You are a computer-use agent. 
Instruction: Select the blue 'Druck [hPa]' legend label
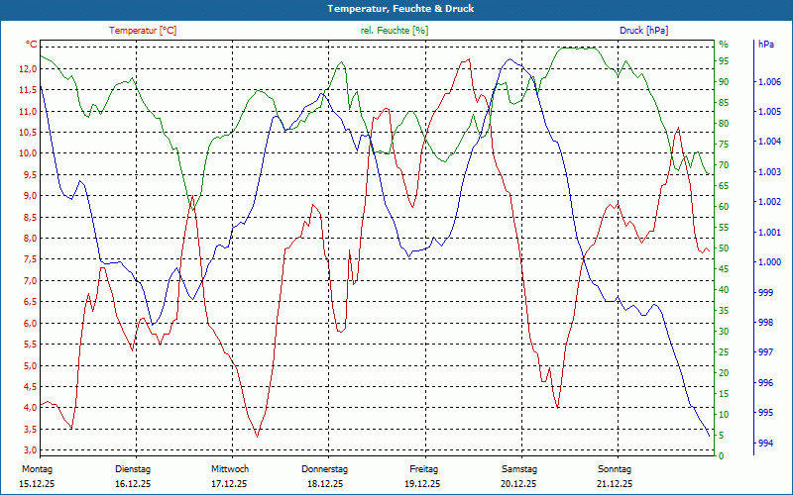click(x=644, y=31)
